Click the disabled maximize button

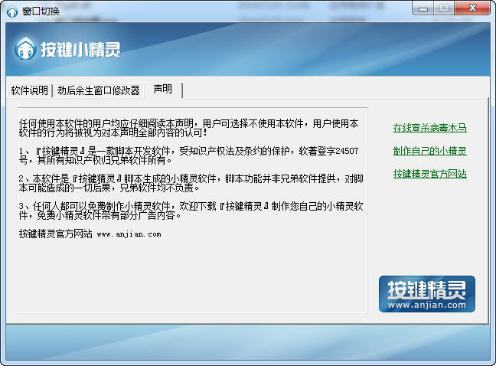444,8
